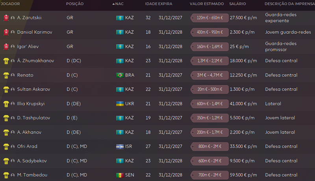Click the Senegal flag in M. Tambedou's row

[120, 175]
